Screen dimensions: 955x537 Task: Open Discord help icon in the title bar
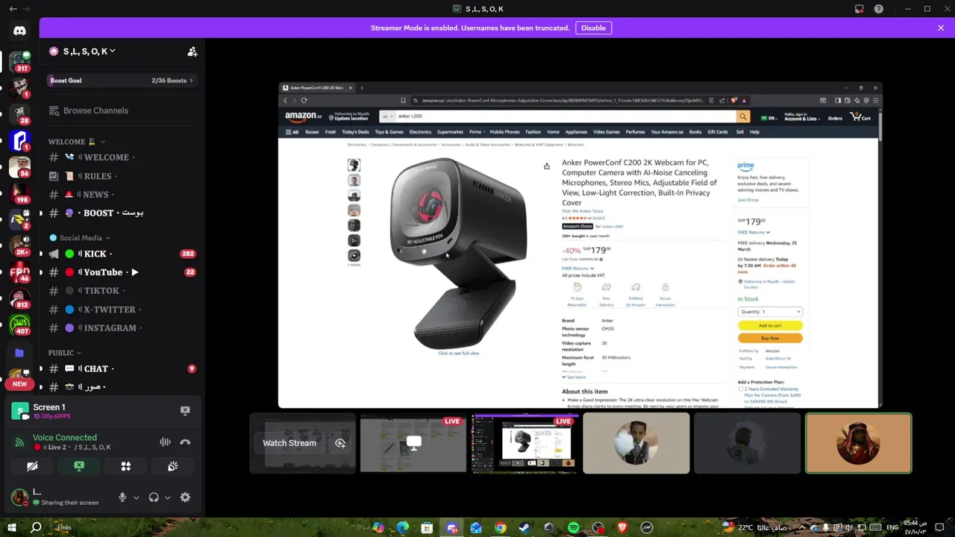point(879,9)
